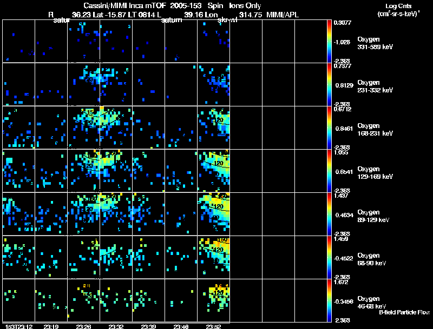Click the 'Ions Only' title text
Image resolution: width=433 pixels, height=329 pixels.
[x=245, y=5]
